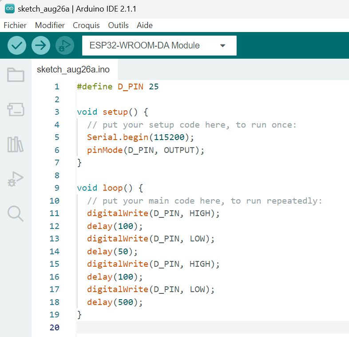Click digitalWrite LOW on line 13
Viewport: 349px width, 337px height.
[151, 239]
